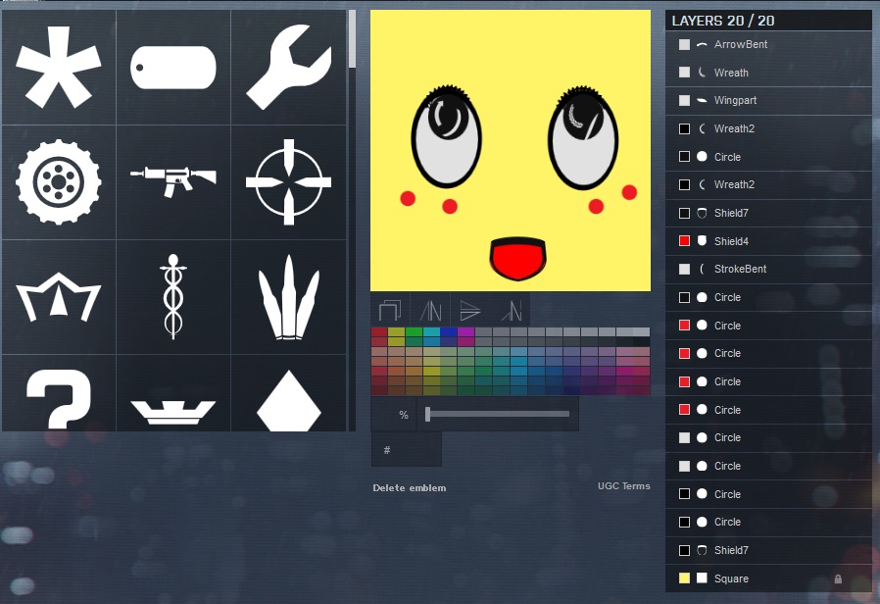This screenshot has width=880, height=604.
Task: Flip the layer horizontally
Action: click(430, 310)
